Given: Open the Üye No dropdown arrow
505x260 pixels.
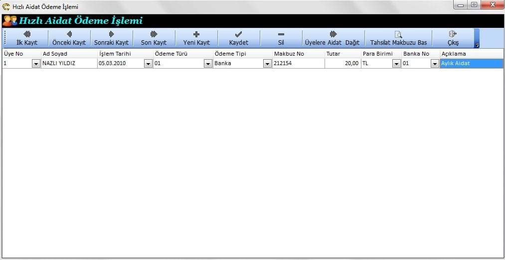Looking at the screenshot, I should pos(36,64).
